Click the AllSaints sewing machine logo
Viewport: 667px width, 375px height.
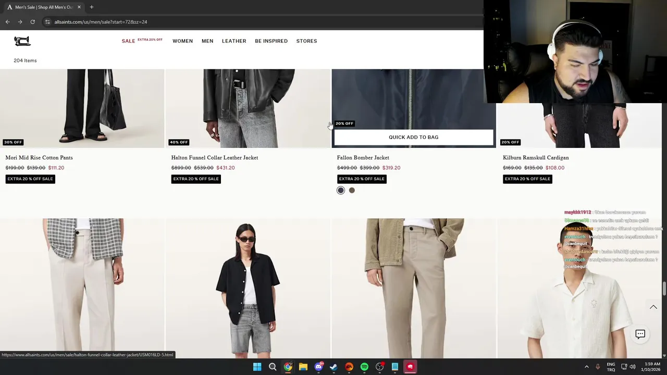[x=22, y=41]
